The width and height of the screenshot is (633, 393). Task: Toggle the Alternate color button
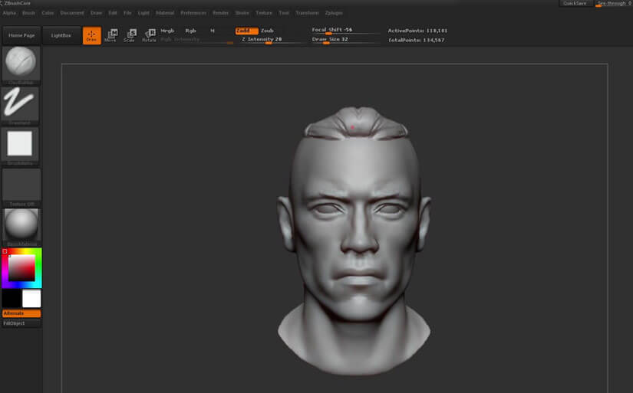21,313
